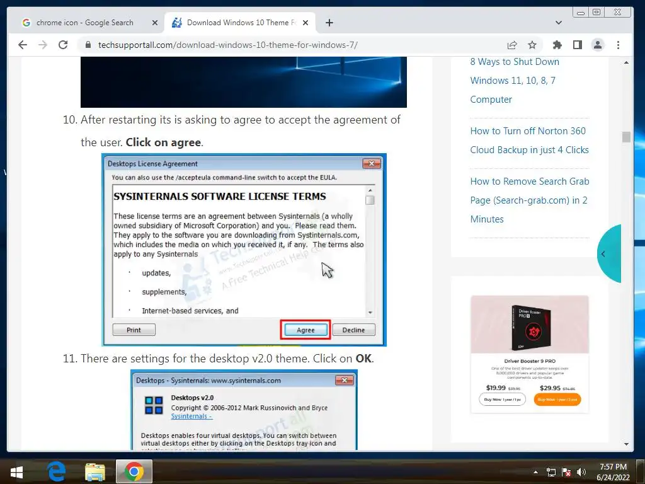Click white Buy Now 1 year 1 pc button
645x484 pixels.
502,400
